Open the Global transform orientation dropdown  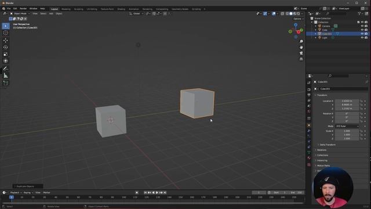pos(137,14)
